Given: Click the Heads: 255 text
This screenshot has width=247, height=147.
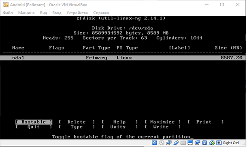Looking at the screenshot, I should click(x=58, y=38).
